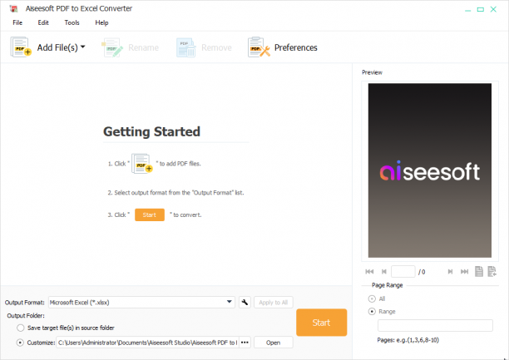Maximize the converter window
Screen dimensions: 509x360
click(x=481, y=9)
